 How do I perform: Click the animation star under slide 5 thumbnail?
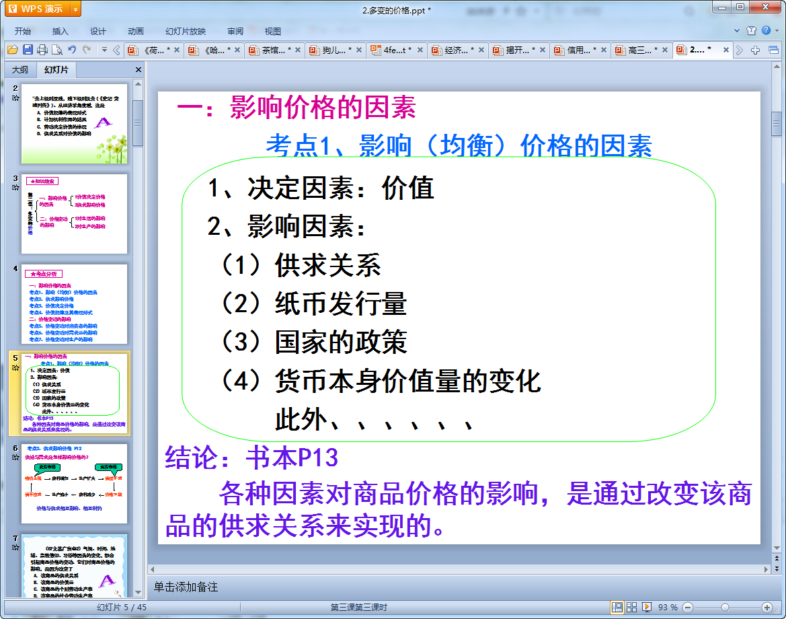15,368
